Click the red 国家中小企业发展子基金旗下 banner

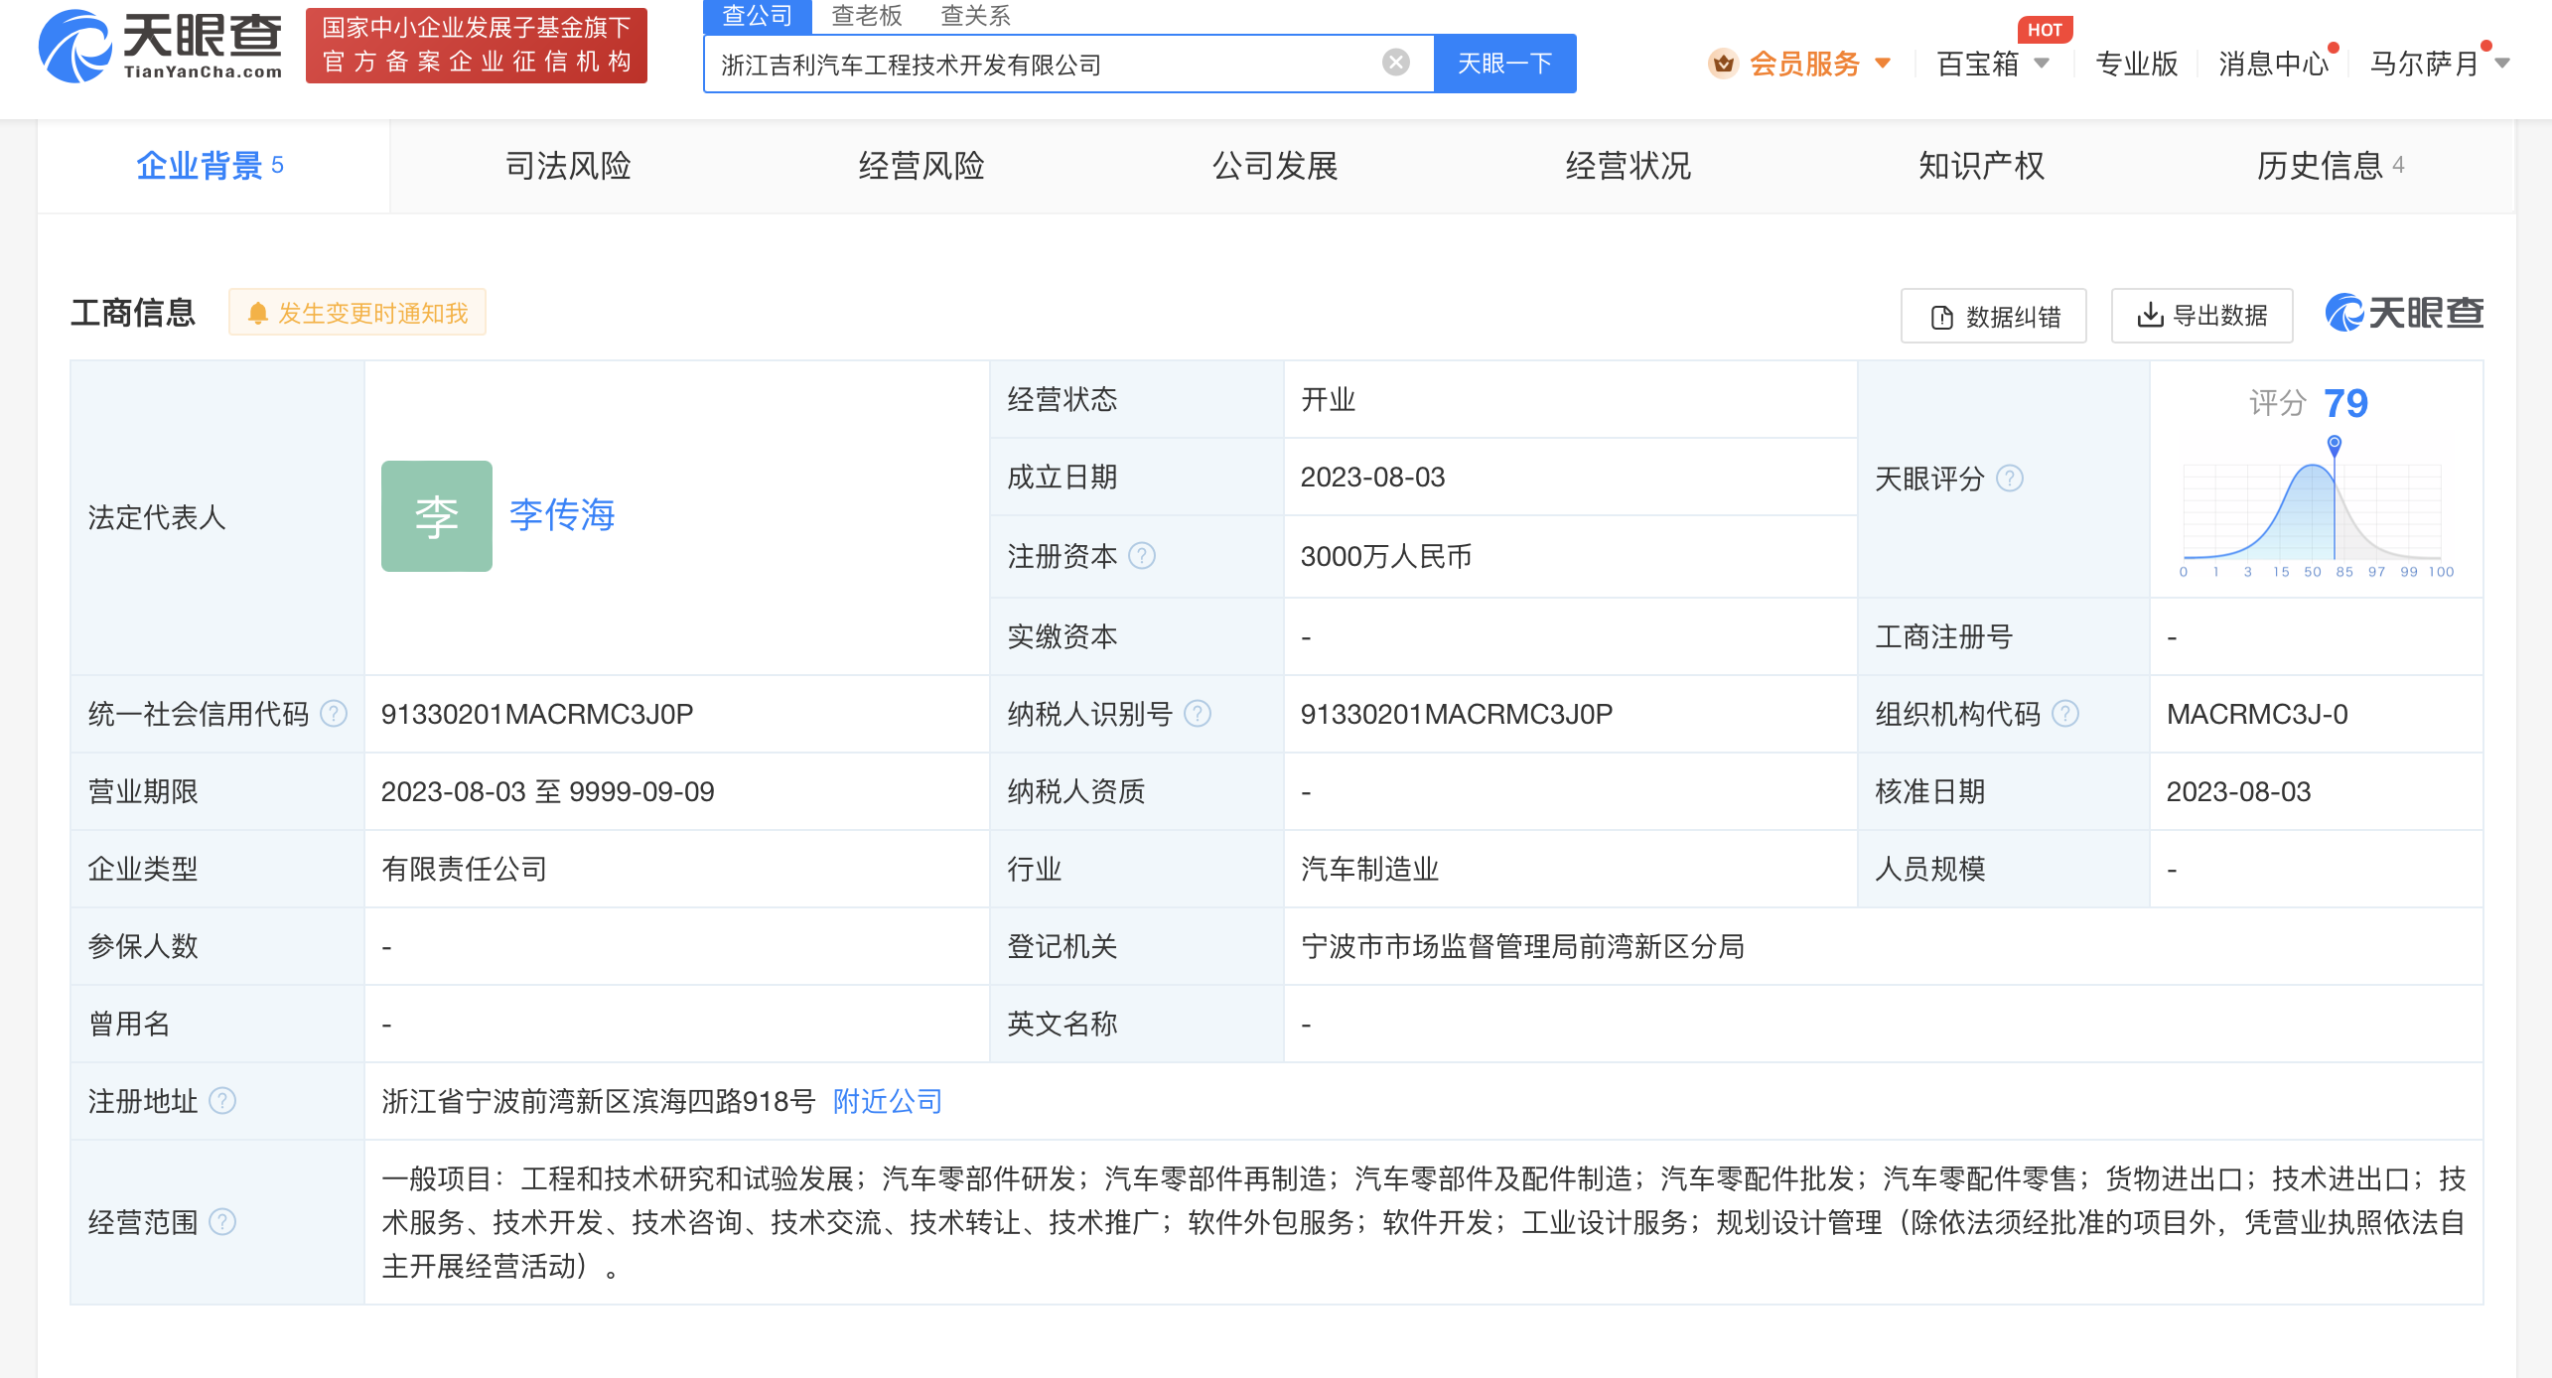477,46
